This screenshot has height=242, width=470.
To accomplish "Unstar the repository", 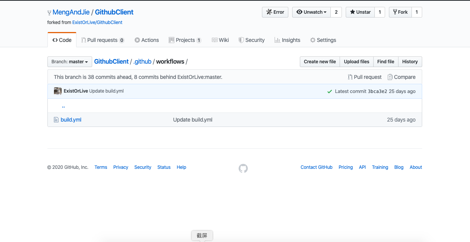I will pyautogui.click(x=360, y=12).
